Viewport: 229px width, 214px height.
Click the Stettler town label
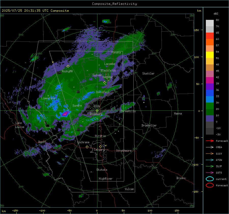pos(148,74)
